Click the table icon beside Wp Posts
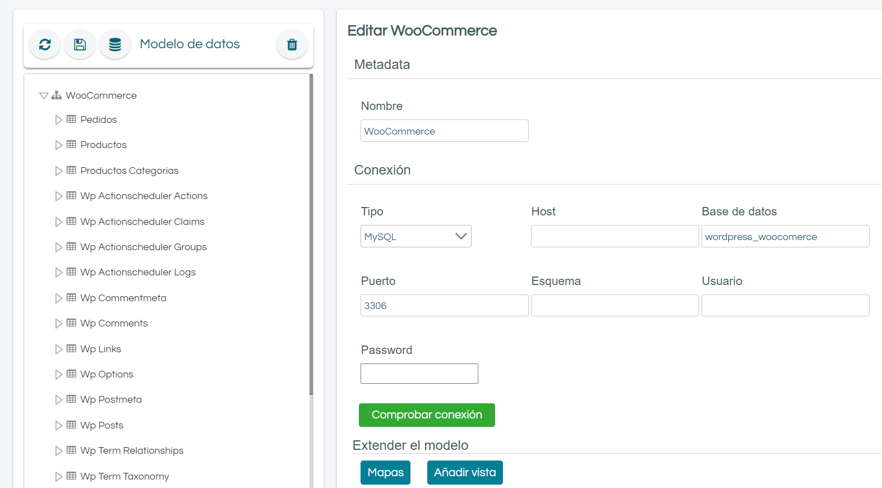 (71, 425)
